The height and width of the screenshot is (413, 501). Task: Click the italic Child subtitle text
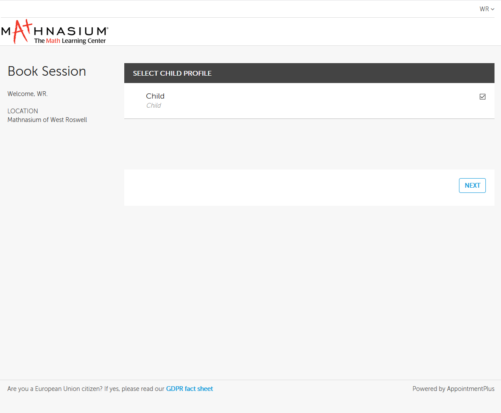coord(153,106)
